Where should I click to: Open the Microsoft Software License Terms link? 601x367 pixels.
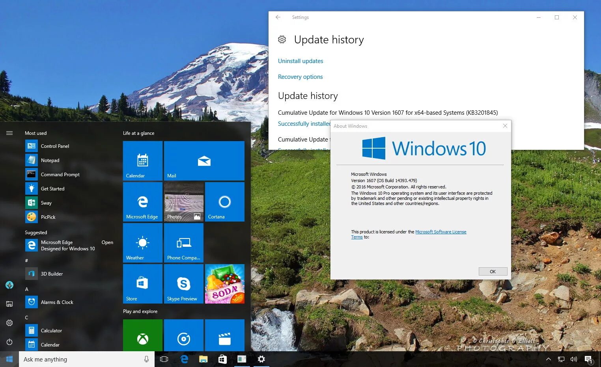pos(440,232)
